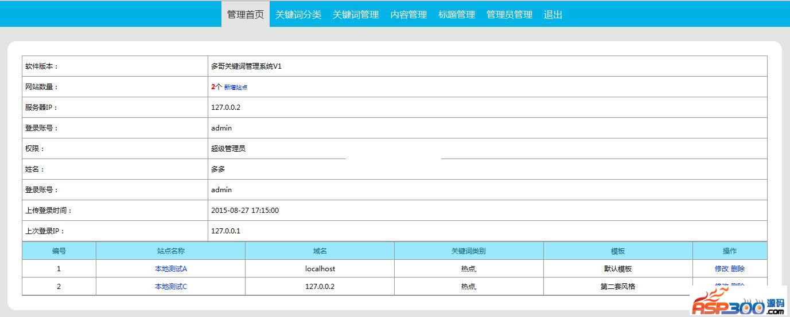The width and height of the screenshot is (790, 317).
Task: Select the 内容管理 menu item
Action: pos(408,14)
